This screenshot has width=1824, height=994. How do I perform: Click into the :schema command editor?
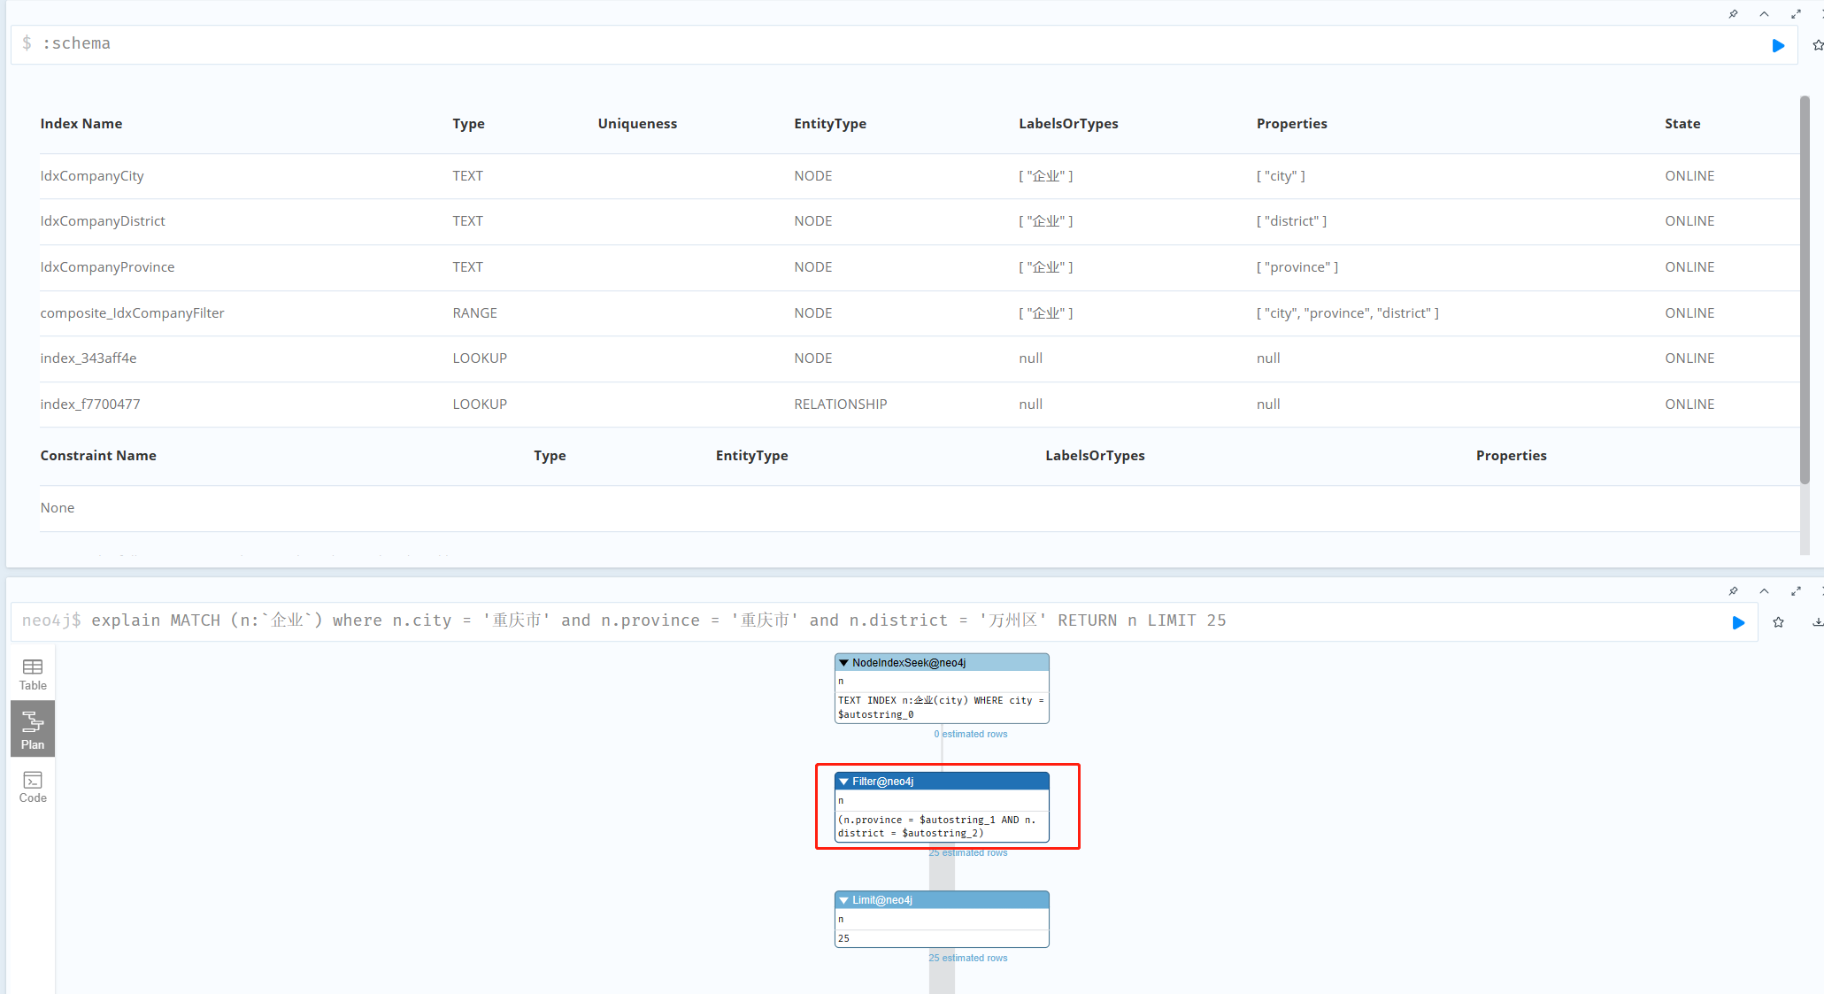885,44
